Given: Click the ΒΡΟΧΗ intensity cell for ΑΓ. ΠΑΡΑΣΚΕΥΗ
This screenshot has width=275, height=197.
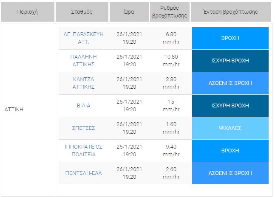Looking at the screenshot, I should [230, 38].
